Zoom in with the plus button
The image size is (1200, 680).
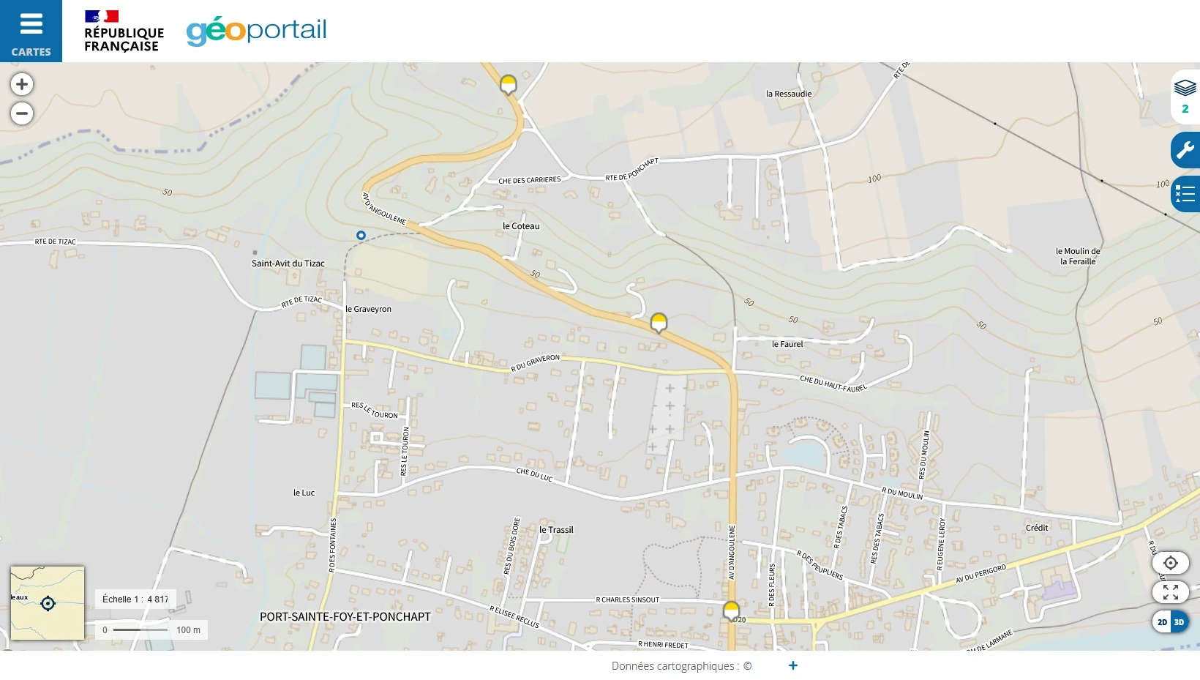tap(22, 84)
